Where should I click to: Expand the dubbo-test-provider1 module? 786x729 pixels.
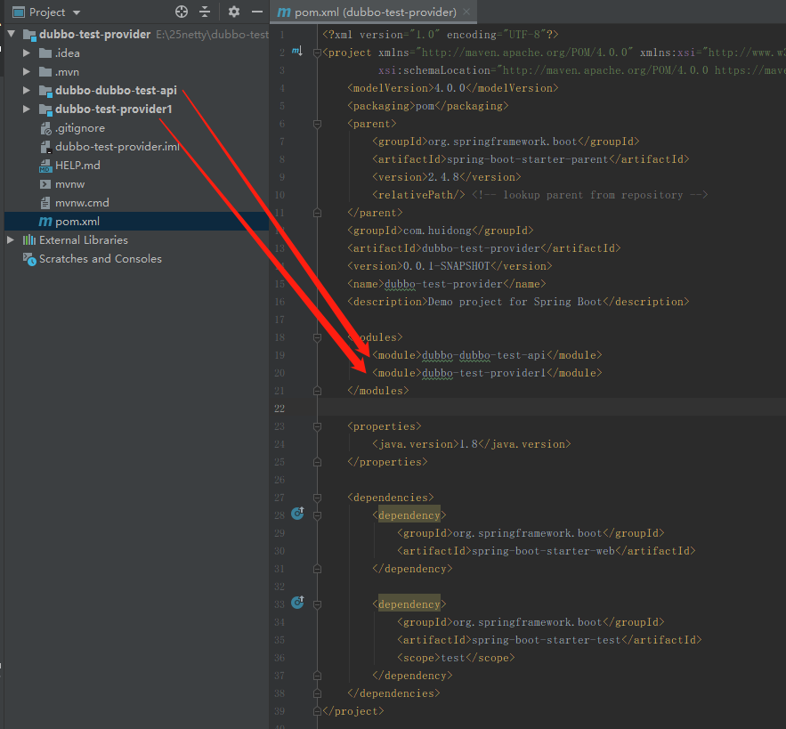tap(27, 109)
